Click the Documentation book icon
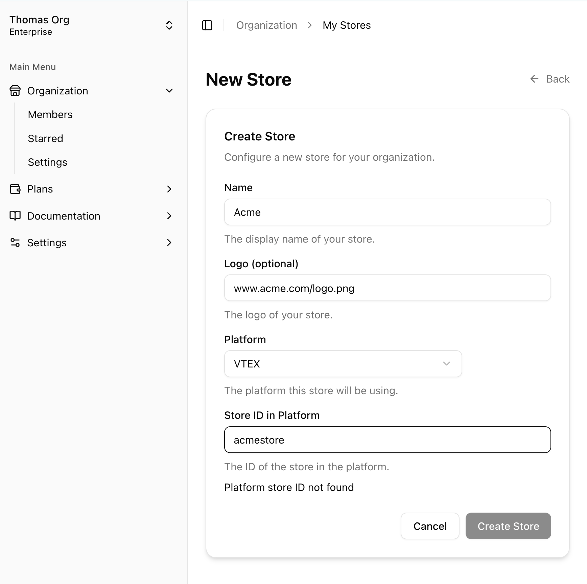Screen dimensions: 587x584 (15, 216)
